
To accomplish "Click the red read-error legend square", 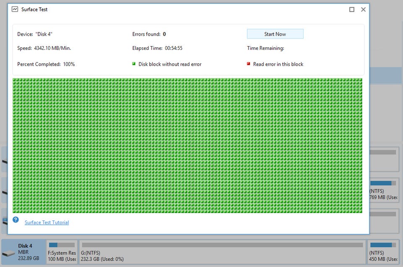I will [x=249, y=64].
